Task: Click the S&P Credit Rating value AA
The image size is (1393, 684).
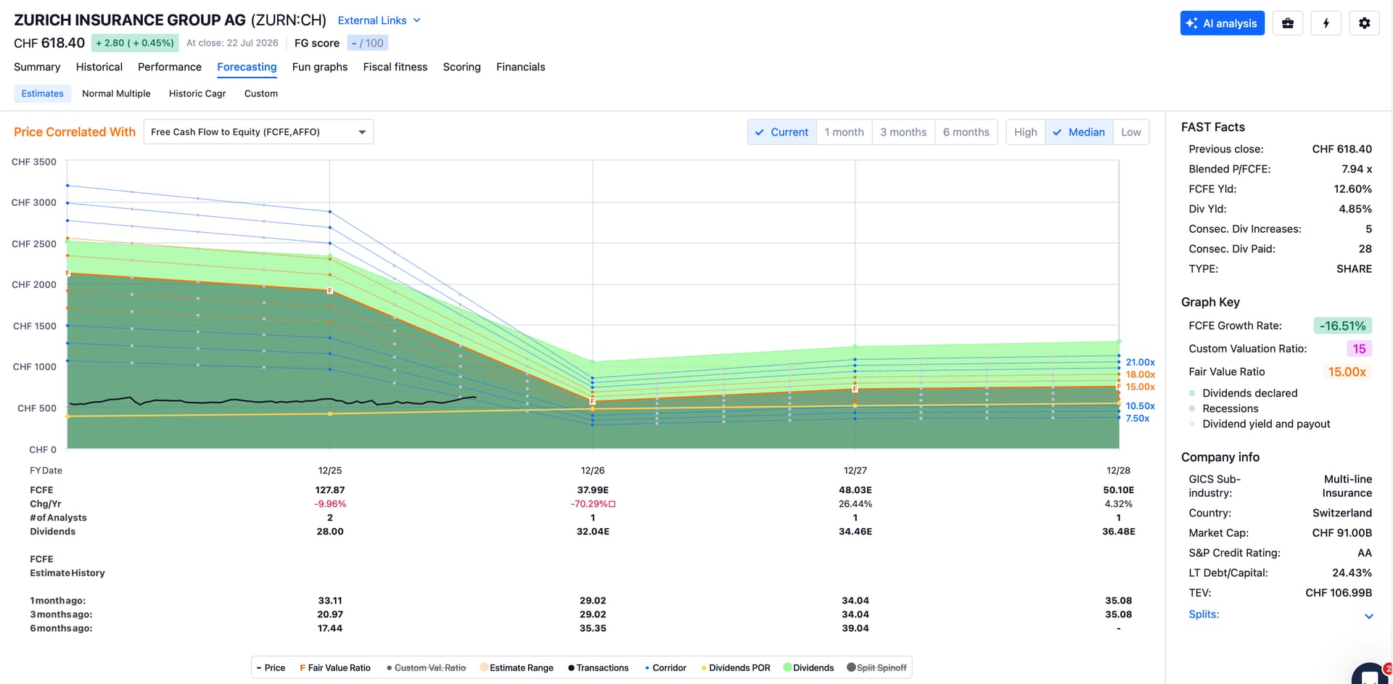Action: pyautogui.click(x=1365, y=553)
